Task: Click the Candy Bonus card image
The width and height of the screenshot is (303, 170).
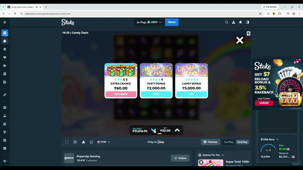Action: 191,70
